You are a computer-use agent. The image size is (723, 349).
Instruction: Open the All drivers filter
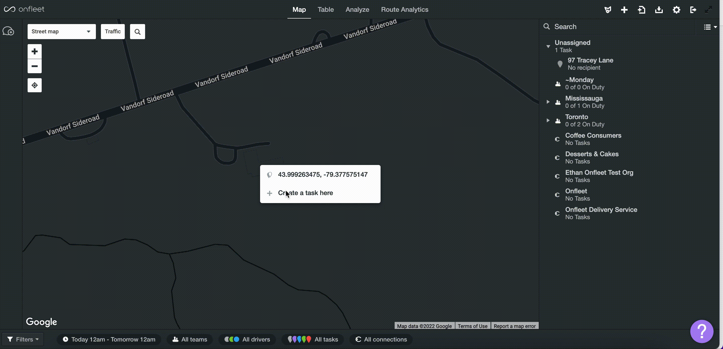click(247, 339)
